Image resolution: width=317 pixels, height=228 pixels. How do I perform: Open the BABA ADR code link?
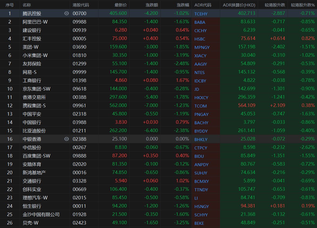click(x=200, y=22)
